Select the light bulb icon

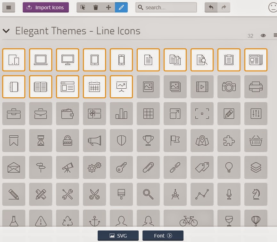[229, 167]
